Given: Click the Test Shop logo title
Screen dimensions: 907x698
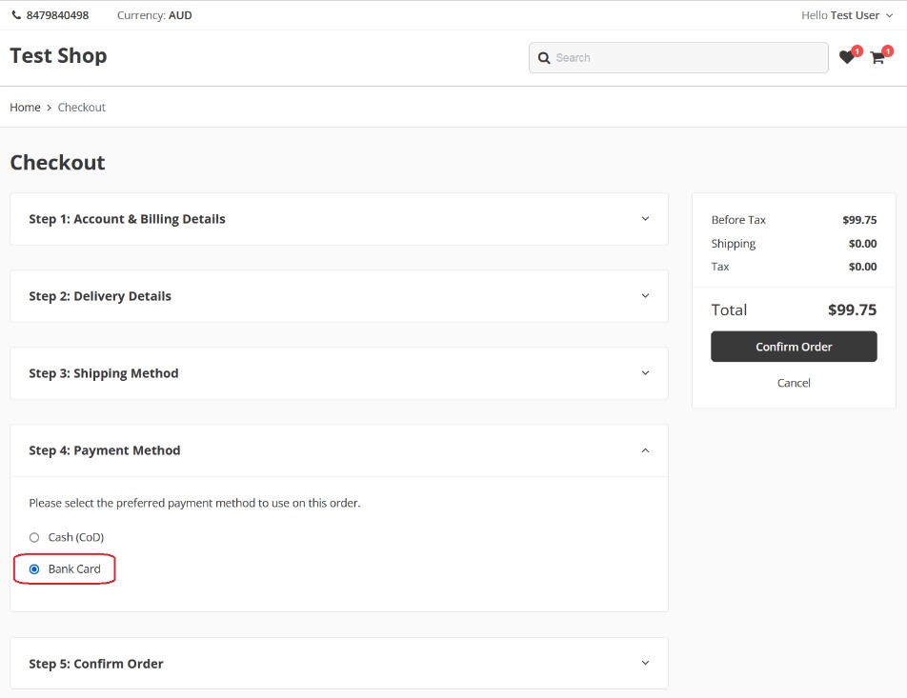Looking at the screenshot, I should [x=58, y=56].
